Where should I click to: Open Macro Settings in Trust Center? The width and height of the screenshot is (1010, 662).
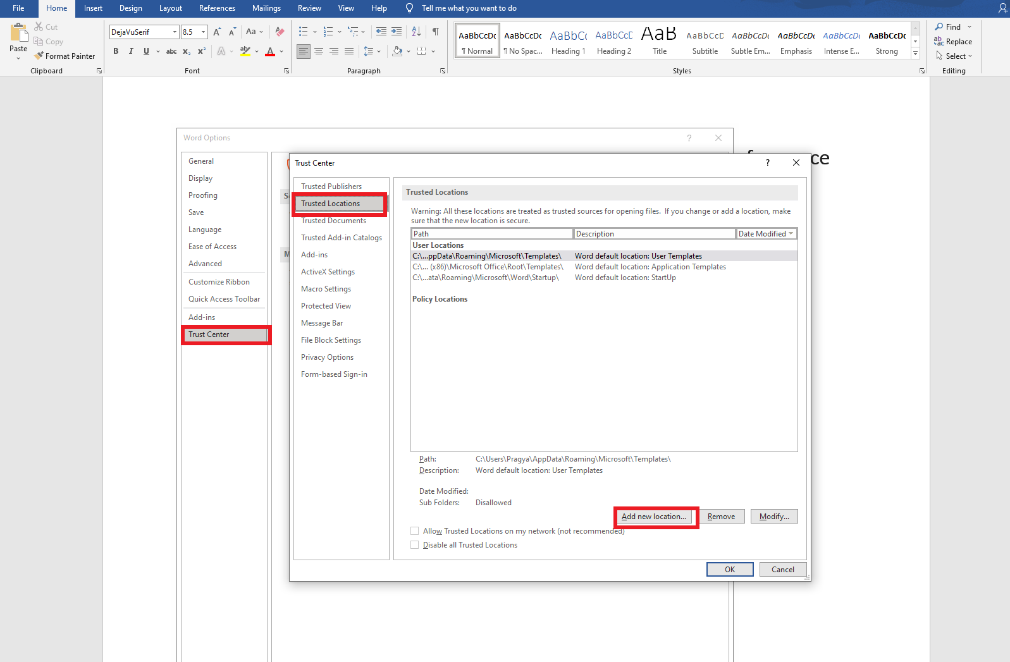tap(326, 289)
